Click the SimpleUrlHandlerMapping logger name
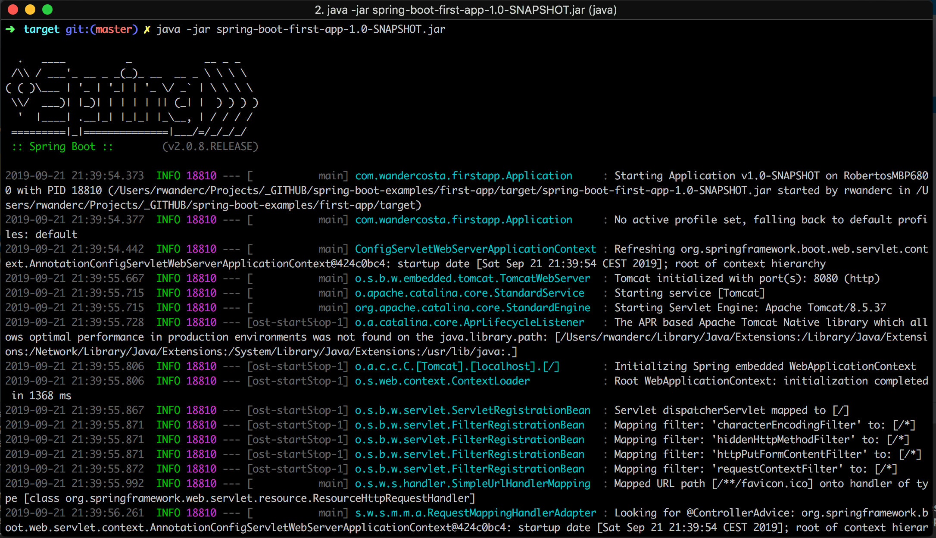Image resolution: width=936 pixels, height=538 pixels. pyautogui.click(x=472, y=484)
